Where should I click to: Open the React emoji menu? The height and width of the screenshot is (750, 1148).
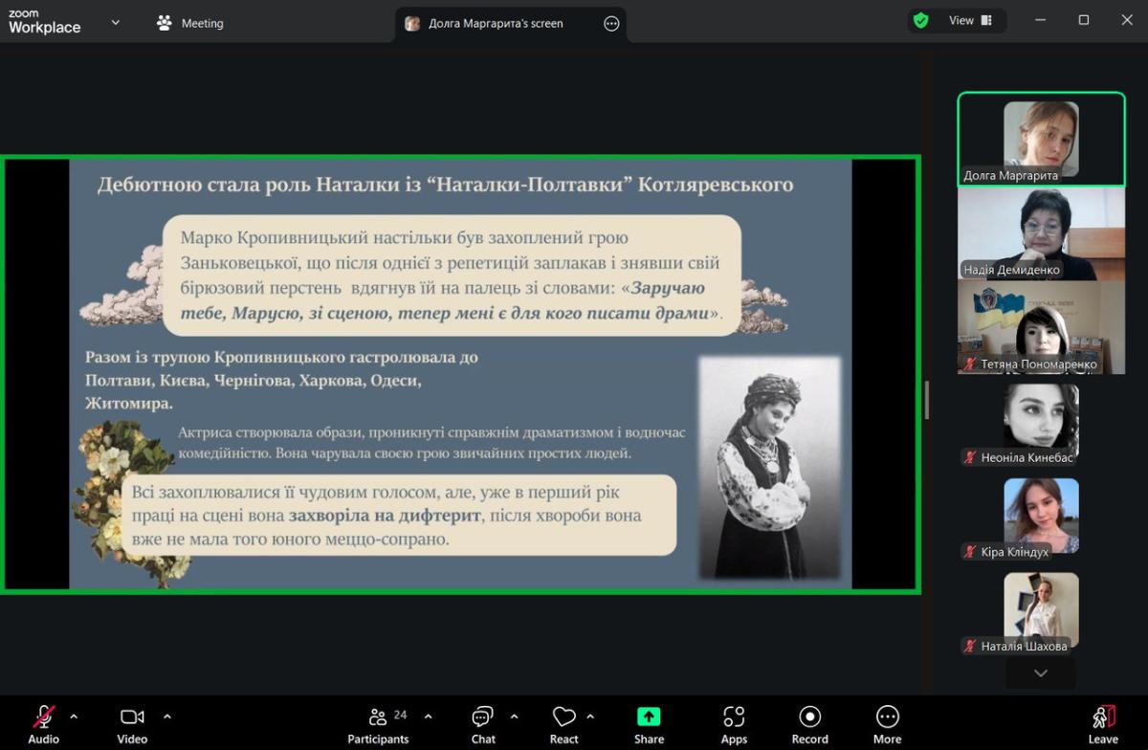[563, 724]
